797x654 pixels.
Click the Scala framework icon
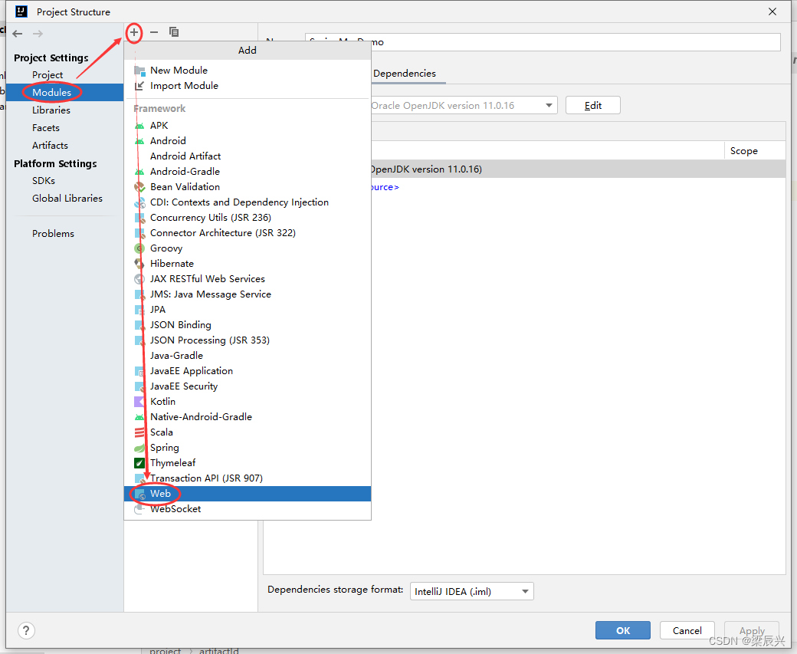tap(139, 432)
